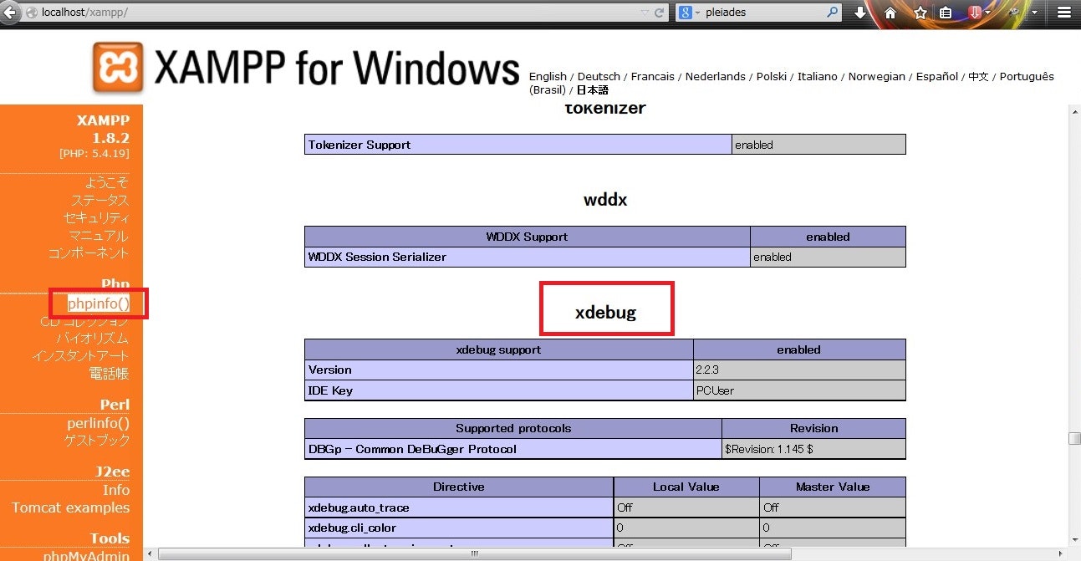The image size is (1081, 561).
Task: Click the search magnifier icon
Action: (x=833, y=13)
